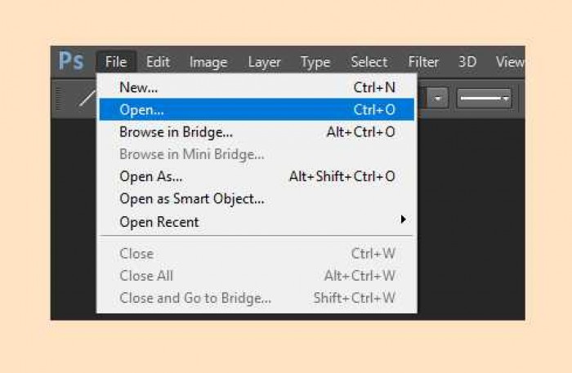Choose New... from the File menu

coord(257,87)
